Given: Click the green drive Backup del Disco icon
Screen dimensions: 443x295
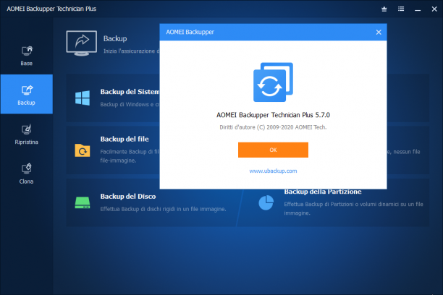Looking at the screenshot, I should pyautogui.click(x=83, y=202).
